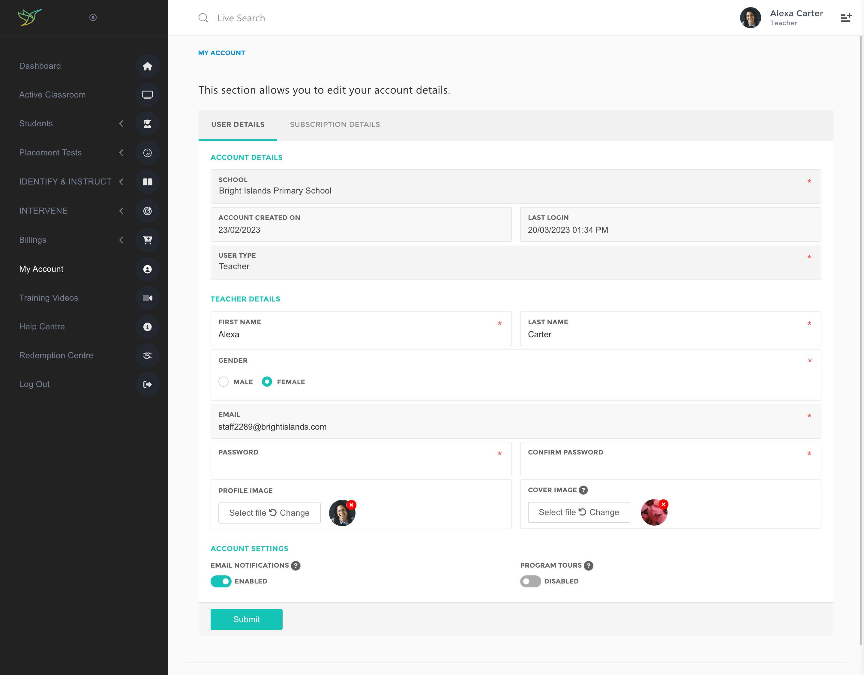Switch to Subscription Details tab
This screenshot has height=675, width=864.
335,124
